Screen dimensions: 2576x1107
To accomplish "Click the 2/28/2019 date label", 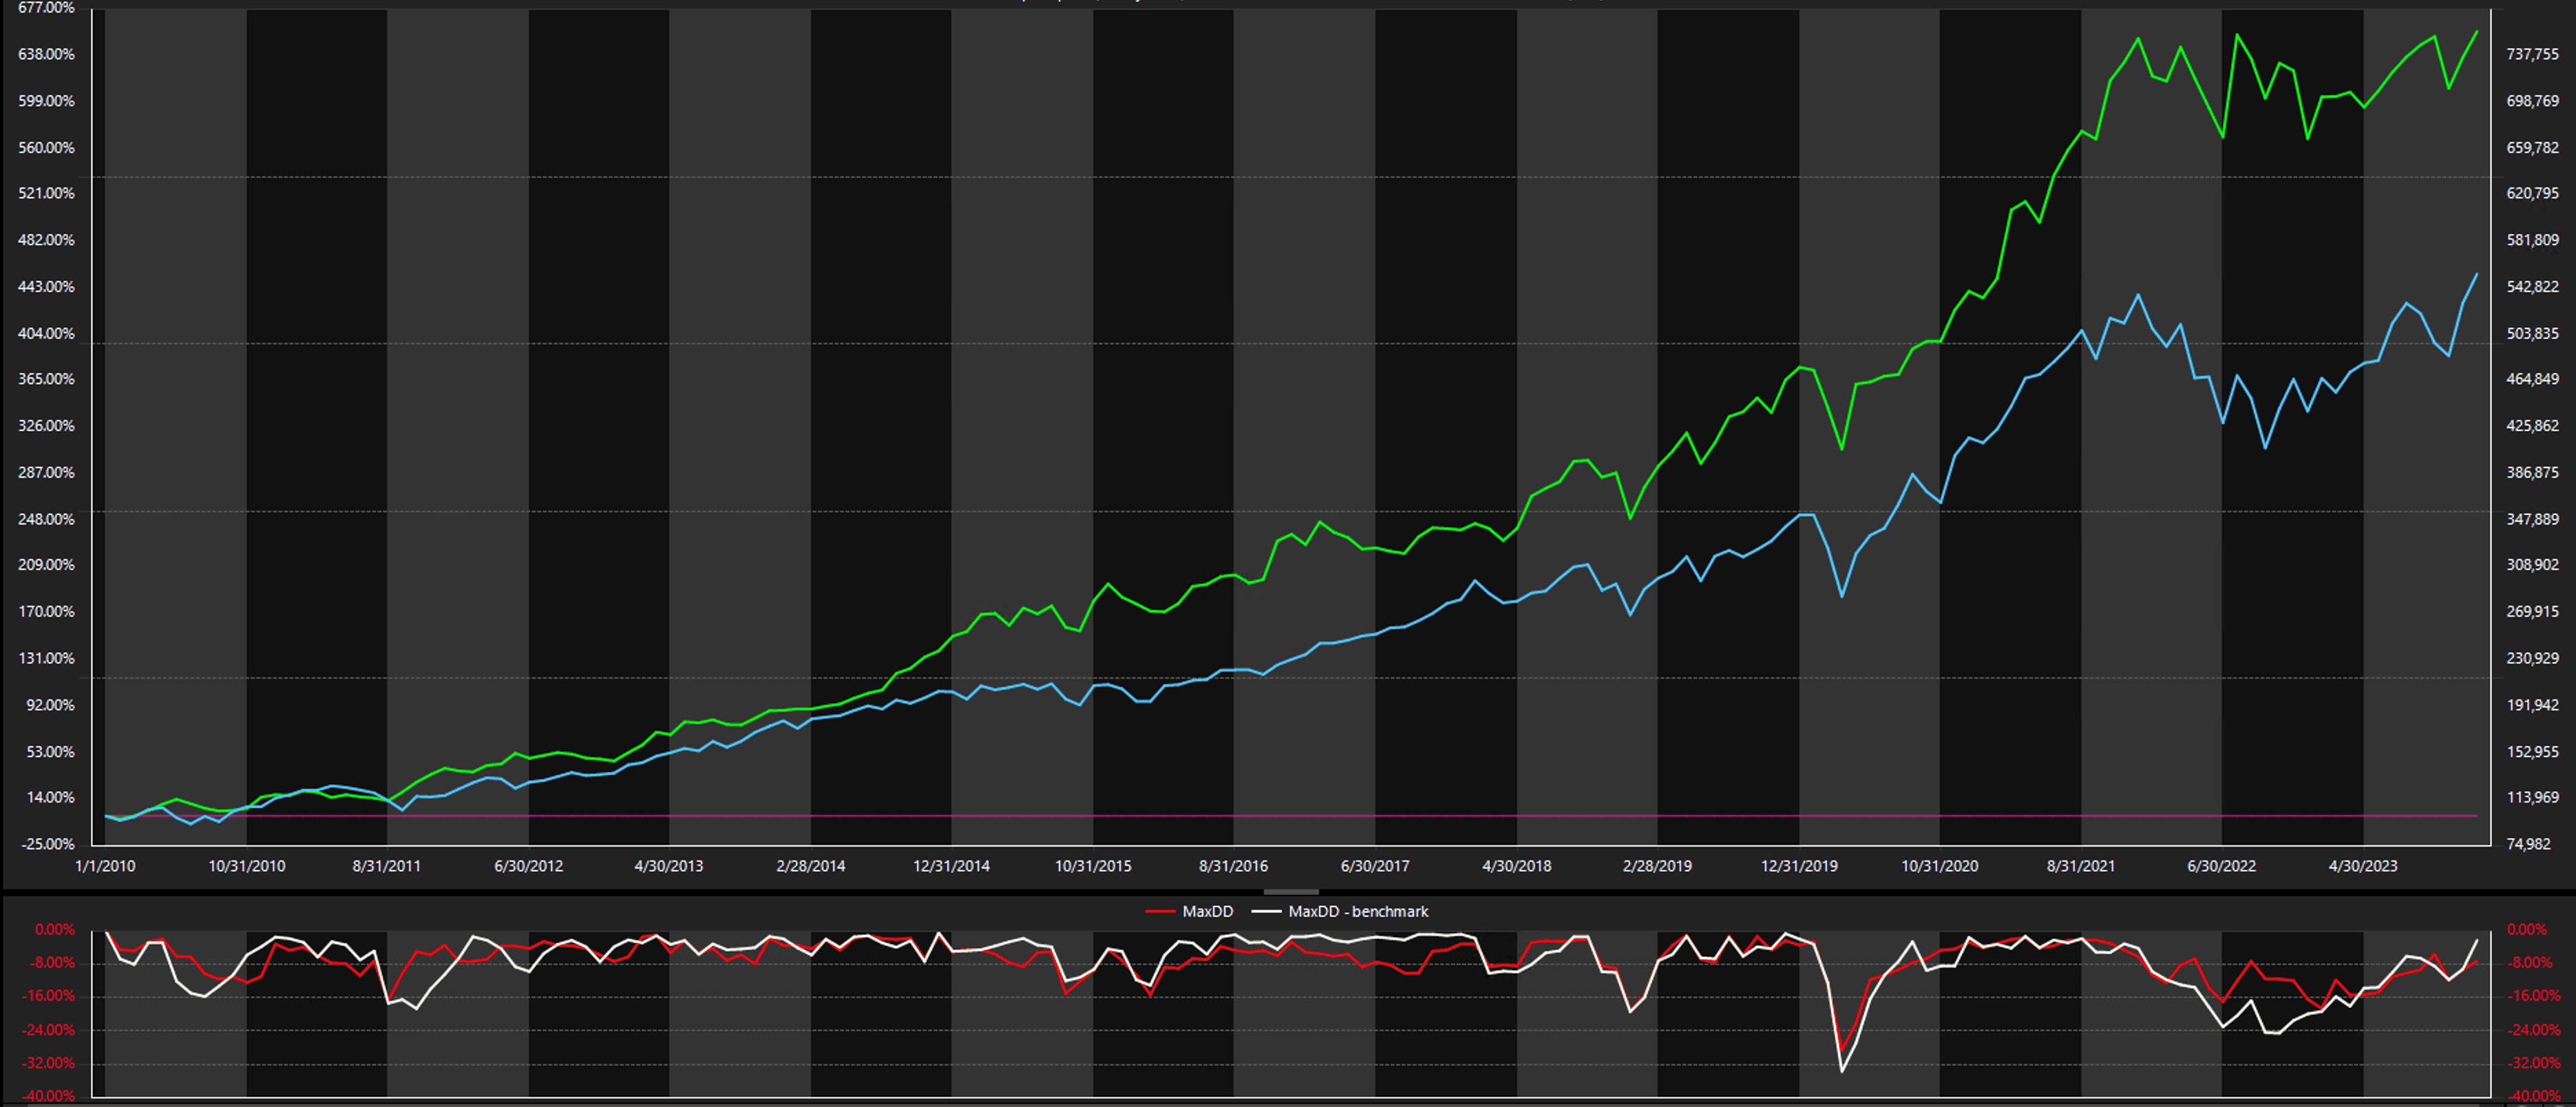I will click(x=1657, y=866).
